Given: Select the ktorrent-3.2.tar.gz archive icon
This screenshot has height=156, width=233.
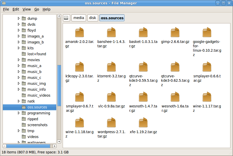Looking at the screenshot, I should [111, 67].
